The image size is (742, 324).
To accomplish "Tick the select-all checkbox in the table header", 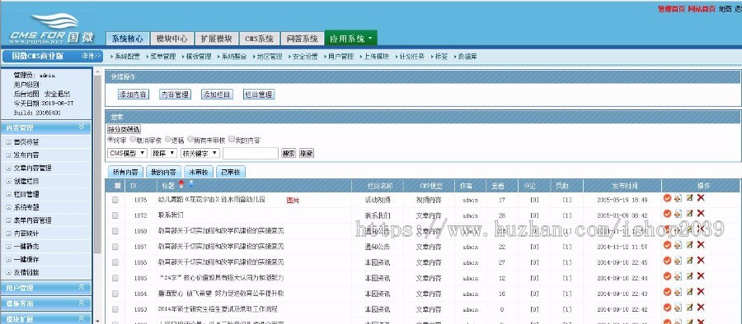I will tap(117, 186).
